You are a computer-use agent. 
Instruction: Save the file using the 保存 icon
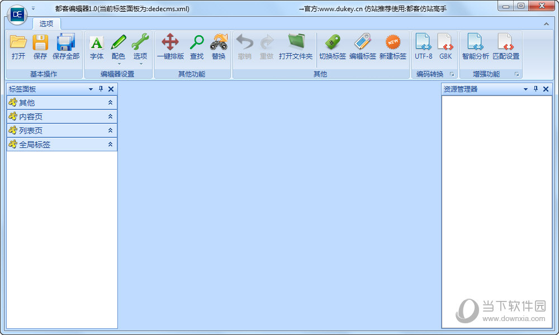click(40, 47)
